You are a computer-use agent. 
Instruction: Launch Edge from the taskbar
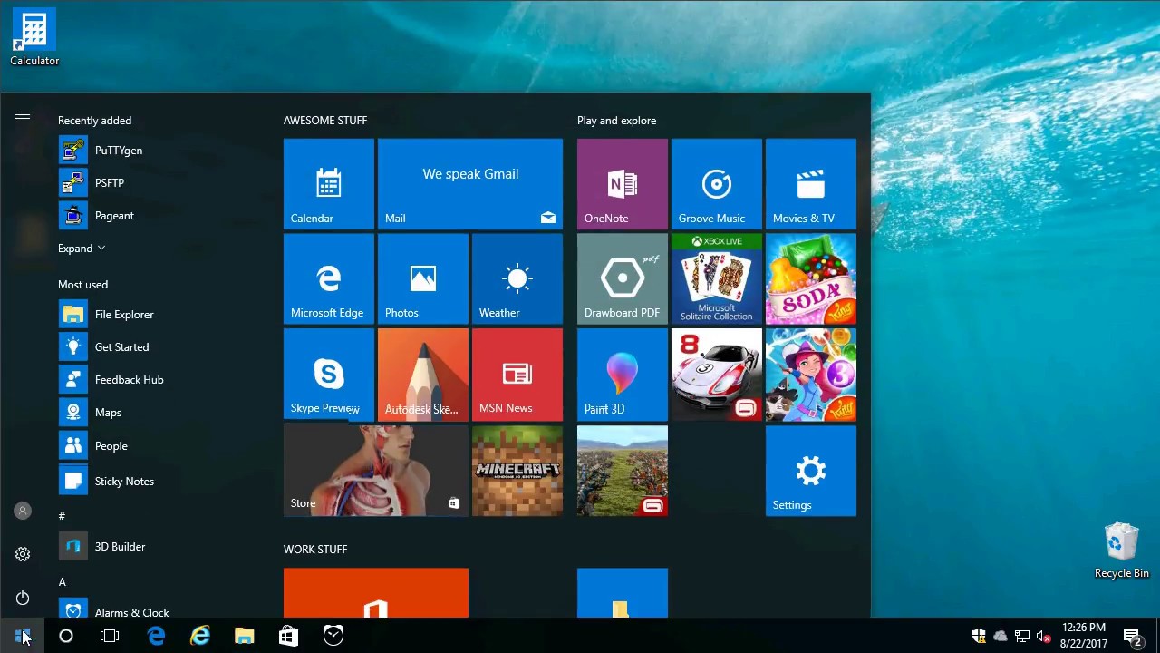(156, 636)
